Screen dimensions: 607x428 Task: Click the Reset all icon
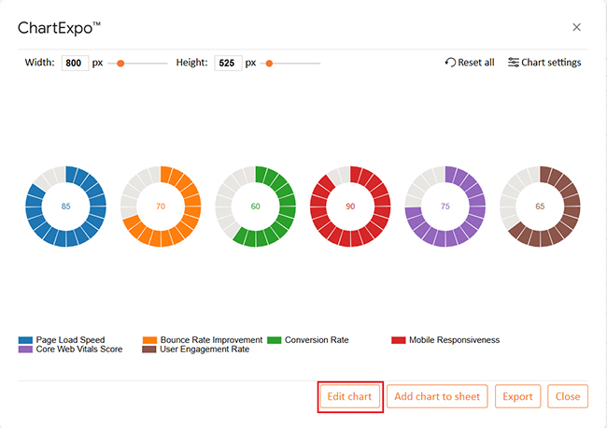[x=451, y=63]
